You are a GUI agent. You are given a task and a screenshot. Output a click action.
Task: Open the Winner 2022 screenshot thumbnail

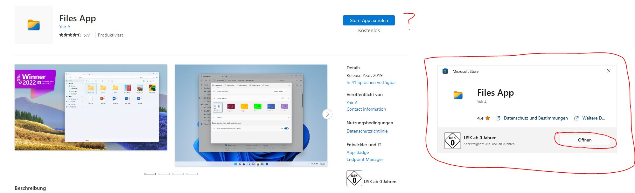tap(91, 107)
